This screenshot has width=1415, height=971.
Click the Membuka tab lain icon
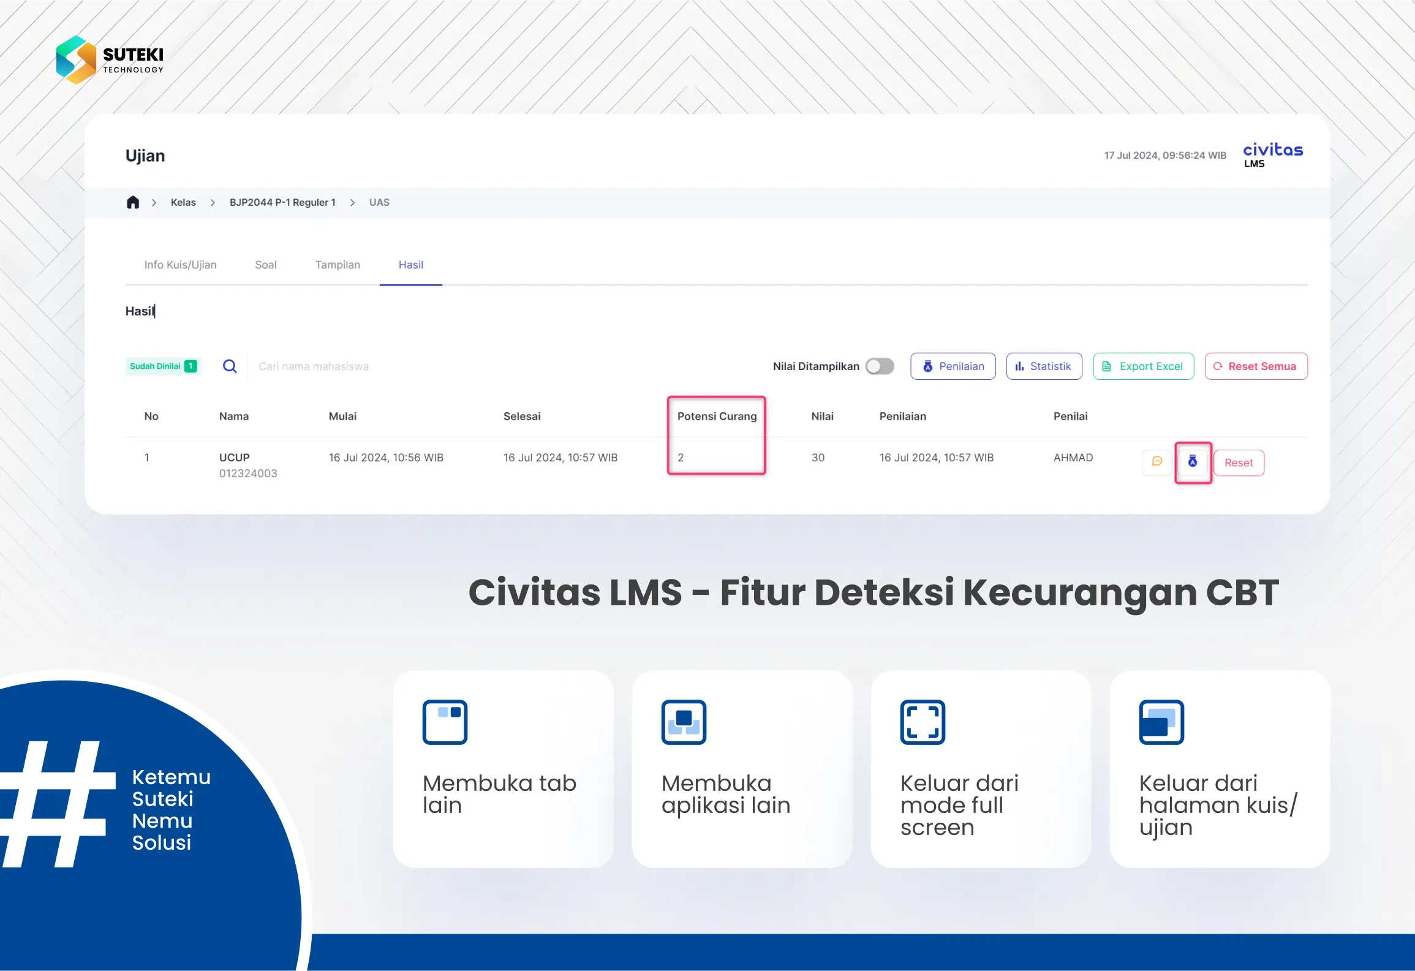[x=445, y=722]
